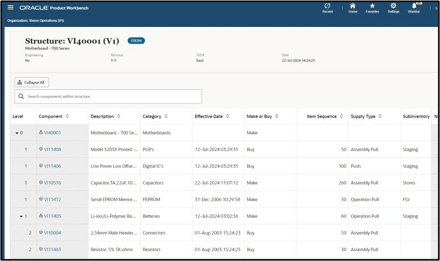Viewport: 440px width, 261px height.
Task: Click Organization: Vision Operations (V1) text
Action: coord(36,20)
